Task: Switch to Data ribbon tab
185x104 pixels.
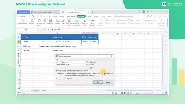Action: [89, 16]
